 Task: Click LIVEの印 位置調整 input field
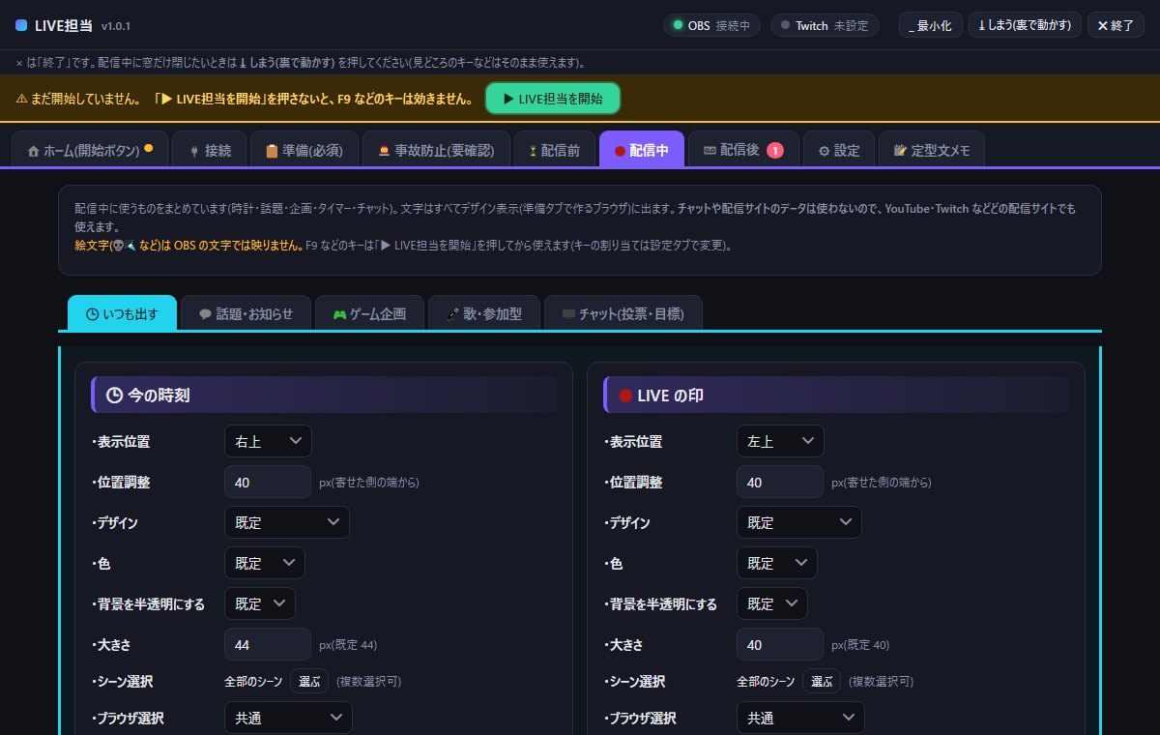click(780, 482)
